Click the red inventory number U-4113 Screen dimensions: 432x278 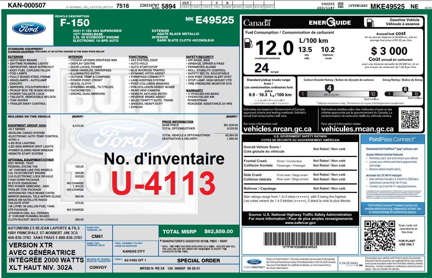163,183
